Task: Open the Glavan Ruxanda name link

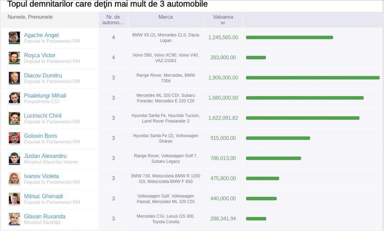Action: click(45, 216)
